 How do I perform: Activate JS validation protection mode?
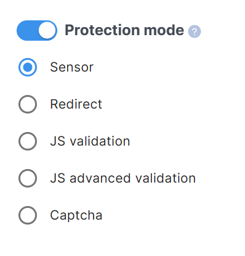click(28, 141)
